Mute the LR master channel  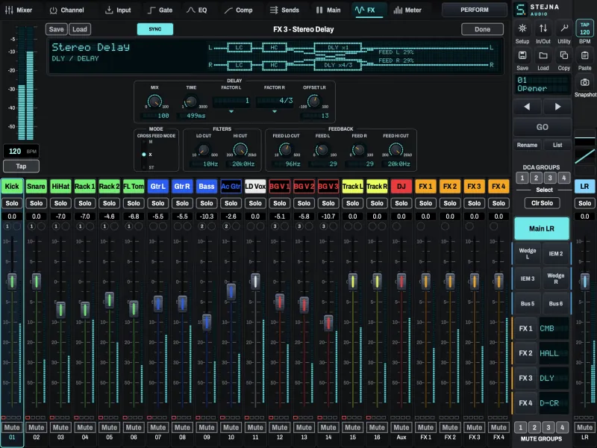(584, 427)
